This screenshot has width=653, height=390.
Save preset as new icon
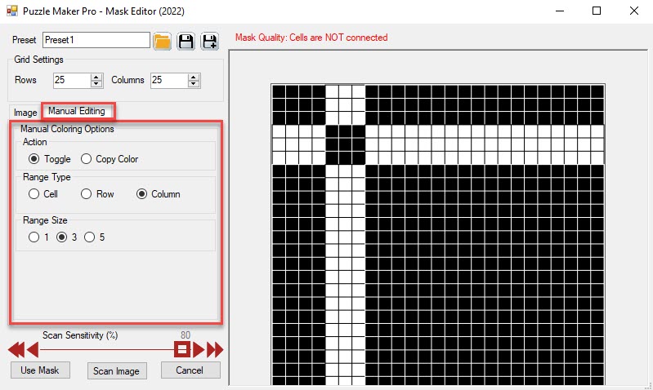click(210, 41)
